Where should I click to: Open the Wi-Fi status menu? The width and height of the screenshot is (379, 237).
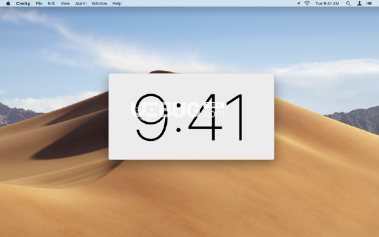pyautogui.click(x=307, y=3)
